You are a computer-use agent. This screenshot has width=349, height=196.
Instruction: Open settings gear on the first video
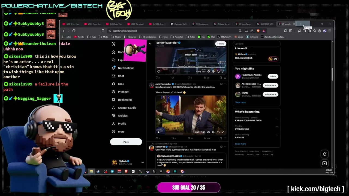click(x=213, y=71)
